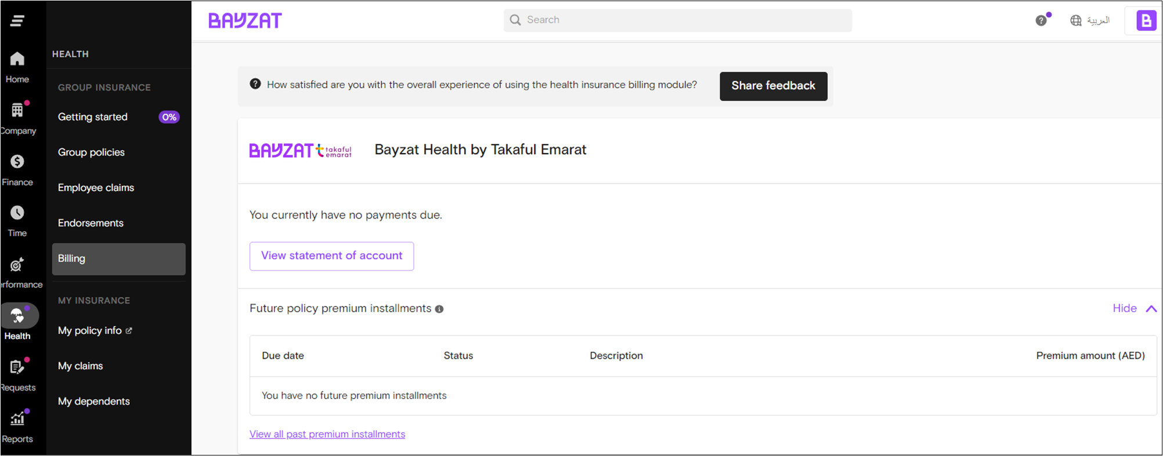1163x456 pixels.
Task: Click the Bayzat Takaful Emarat logo
Action: tap(301, 151)
